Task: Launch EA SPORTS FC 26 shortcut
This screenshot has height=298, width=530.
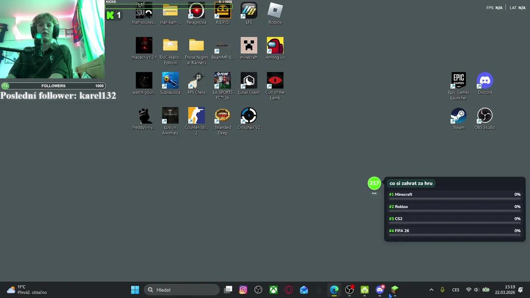Action: (x=222, y=86)
